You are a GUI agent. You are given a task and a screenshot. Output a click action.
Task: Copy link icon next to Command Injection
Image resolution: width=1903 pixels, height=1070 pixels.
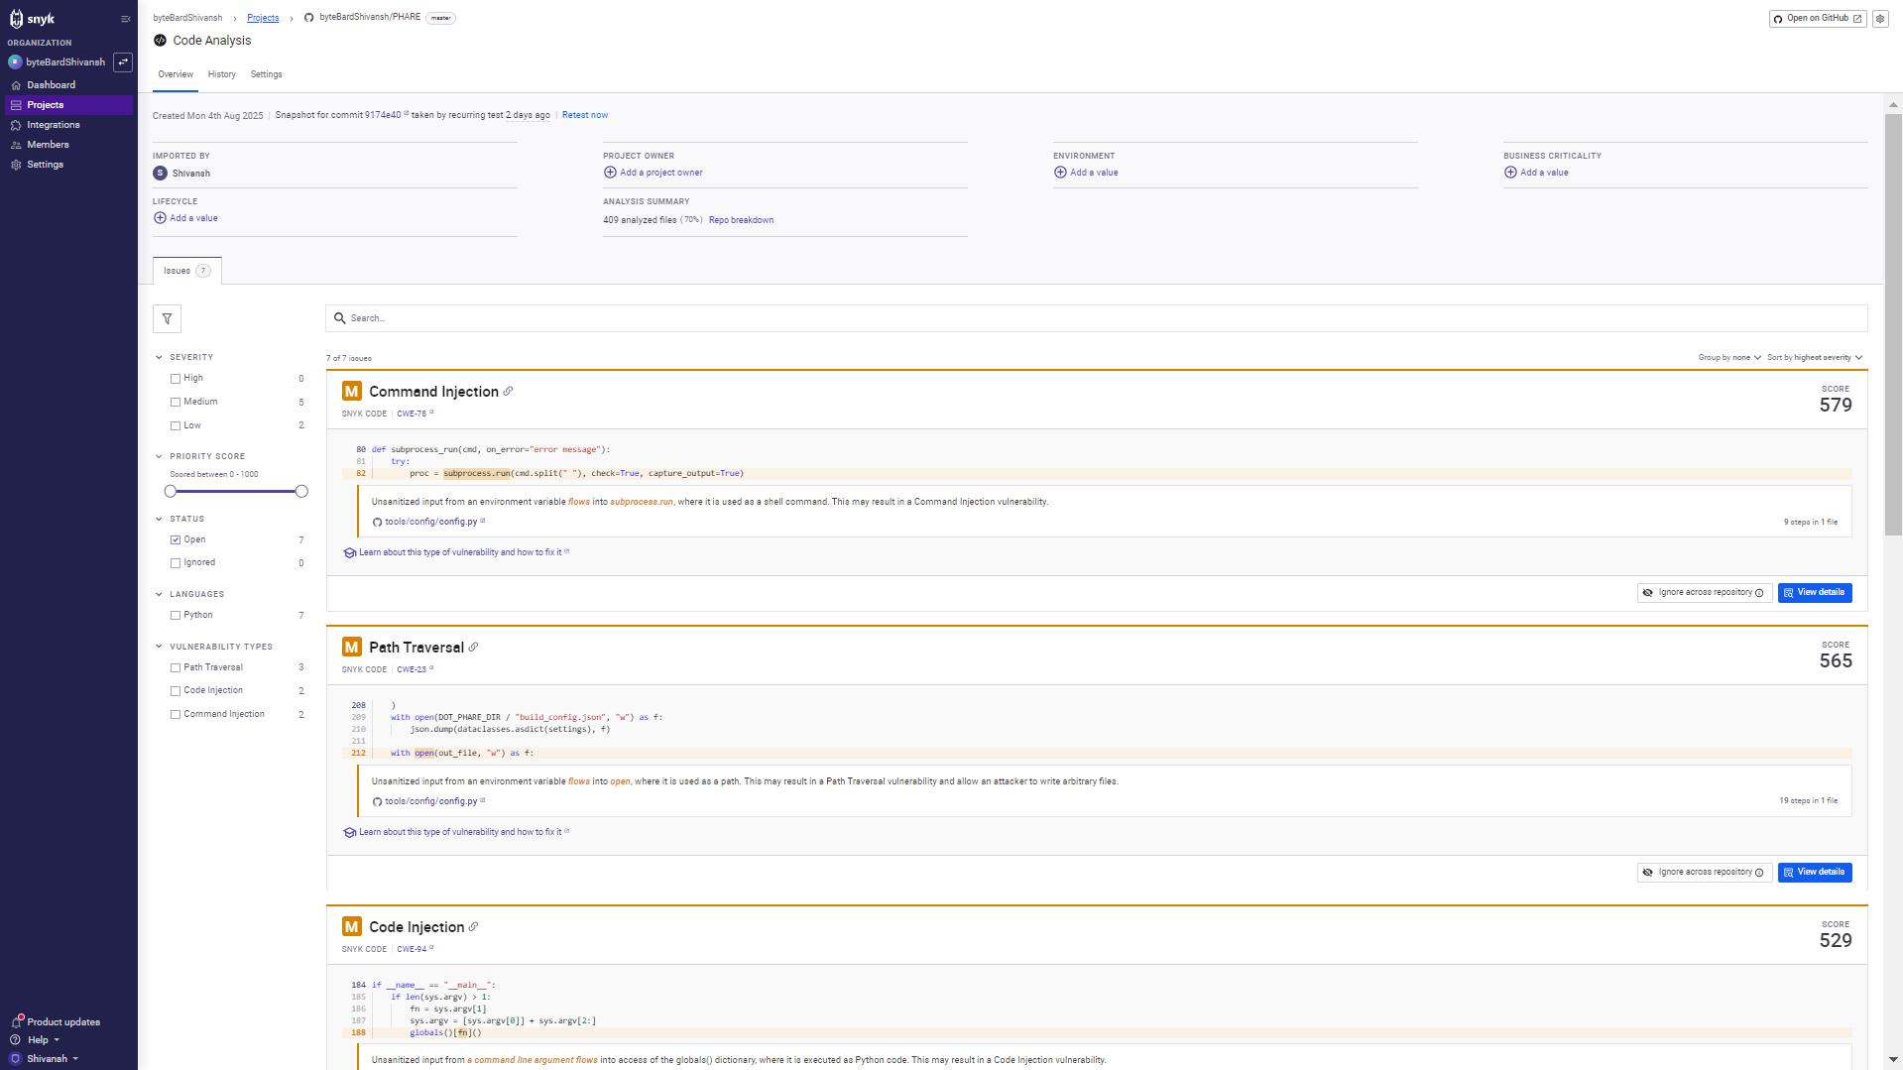pos(508,392)
